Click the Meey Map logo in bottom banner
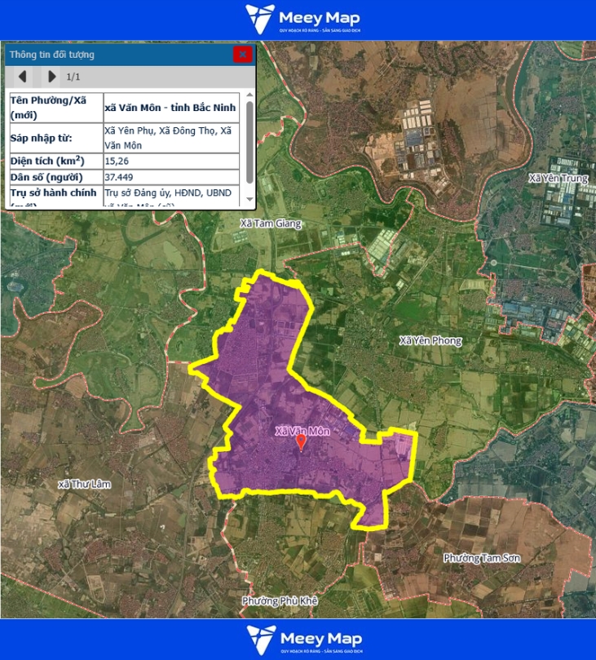The height and width of the screenshot is (660, 596). 303,640
